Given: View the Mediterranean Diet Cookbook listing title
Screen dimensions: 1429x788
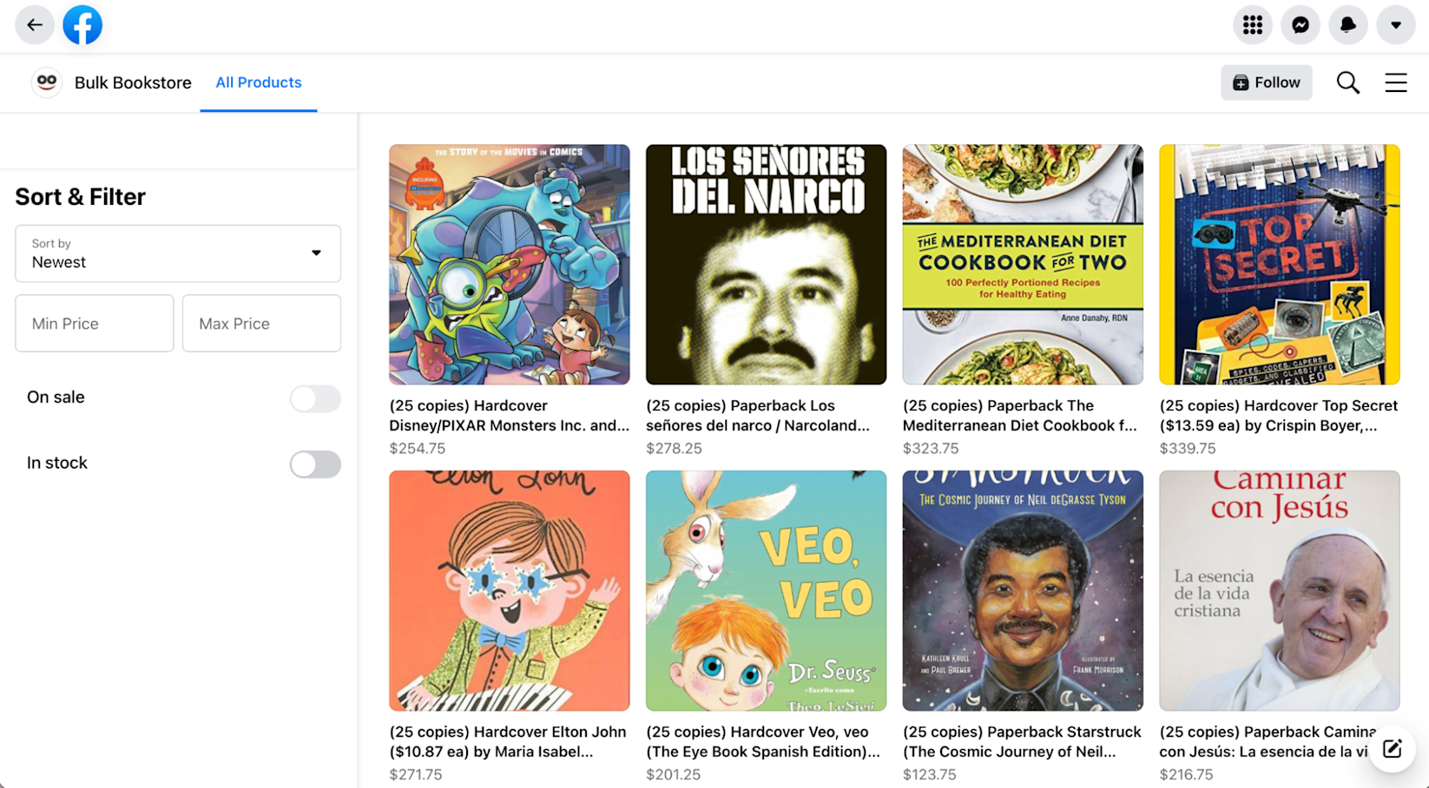Looking at the screenshot, I should click(1020, 416).
